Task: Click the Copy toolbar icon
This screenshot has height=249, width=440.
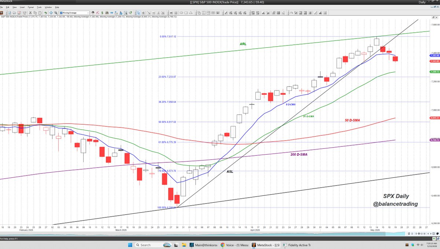Action: pyautogui.click(x=35, y=13)
